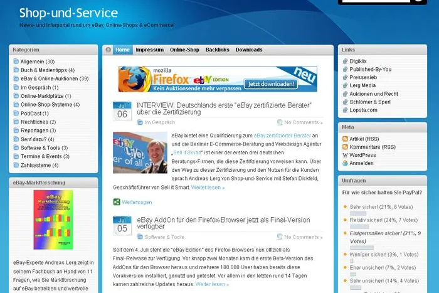Click folder icon beside Zahlsysteme
The image size is (439, 293).
pos(16,165)
